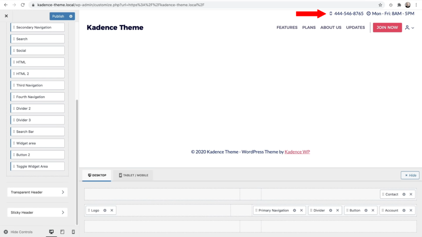Select the Search header item

(38, 39)
